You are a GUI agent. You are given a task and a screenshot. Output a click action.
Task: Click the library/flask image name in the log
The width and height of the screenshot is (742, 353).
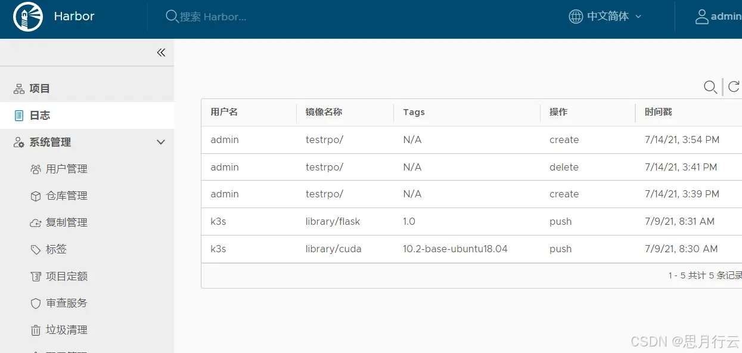[333, 221]
